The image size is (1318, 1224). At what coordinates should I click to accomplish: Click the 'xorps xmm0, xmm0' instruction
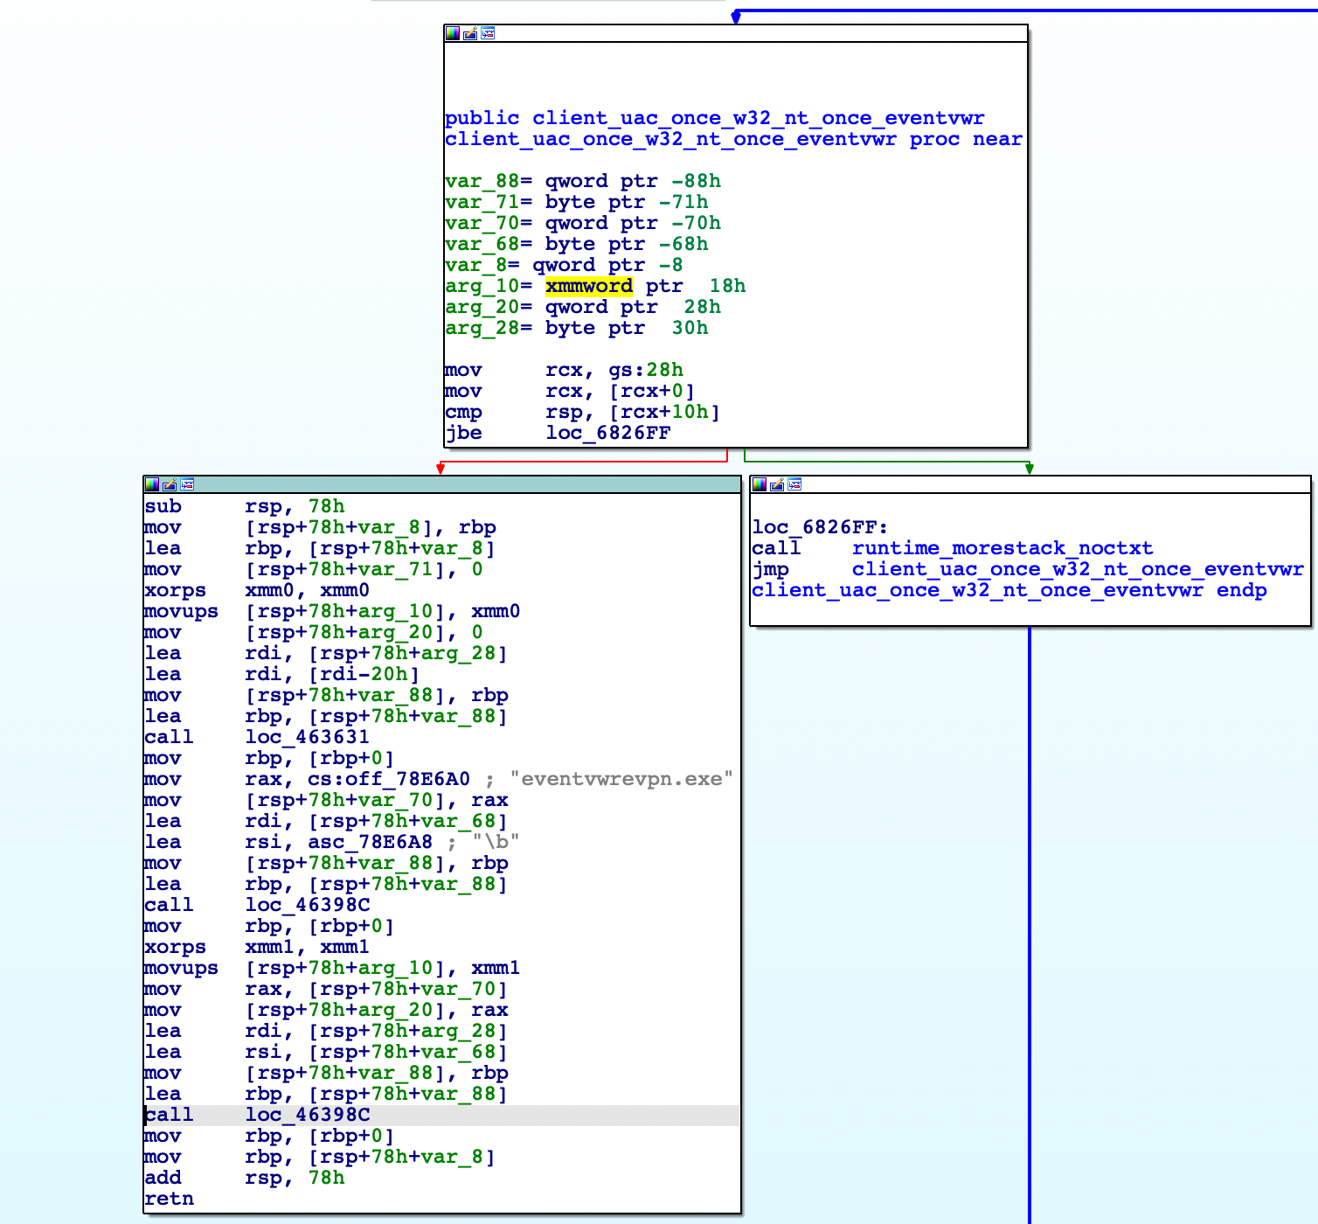(x=257, y=590)
